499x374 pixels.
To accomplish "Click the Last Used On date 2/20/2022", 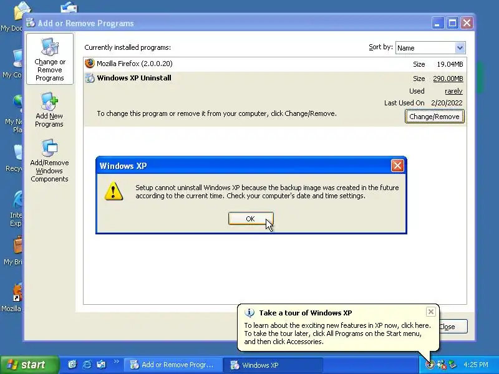I will 447,103.
